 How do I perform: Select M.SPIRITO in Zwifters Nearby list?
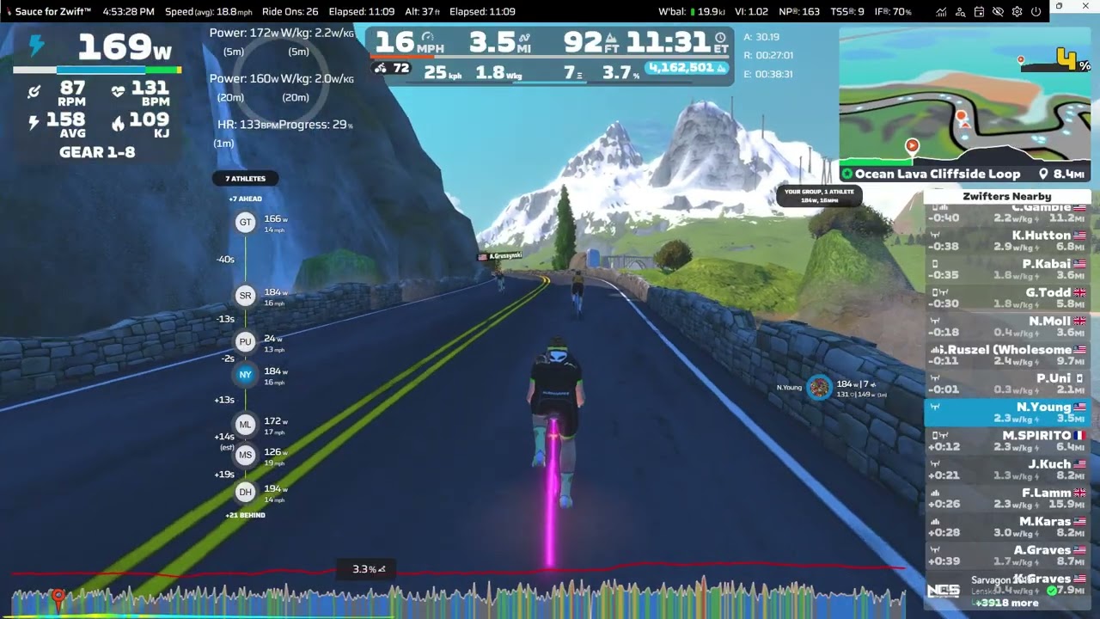(1007, 441)
